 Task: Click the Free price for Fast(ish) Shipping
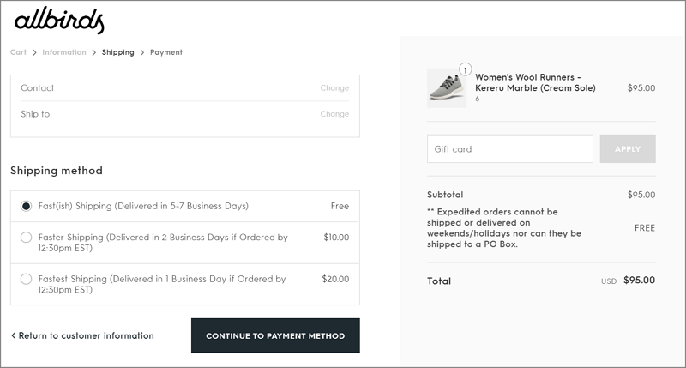tap(340, 206)
